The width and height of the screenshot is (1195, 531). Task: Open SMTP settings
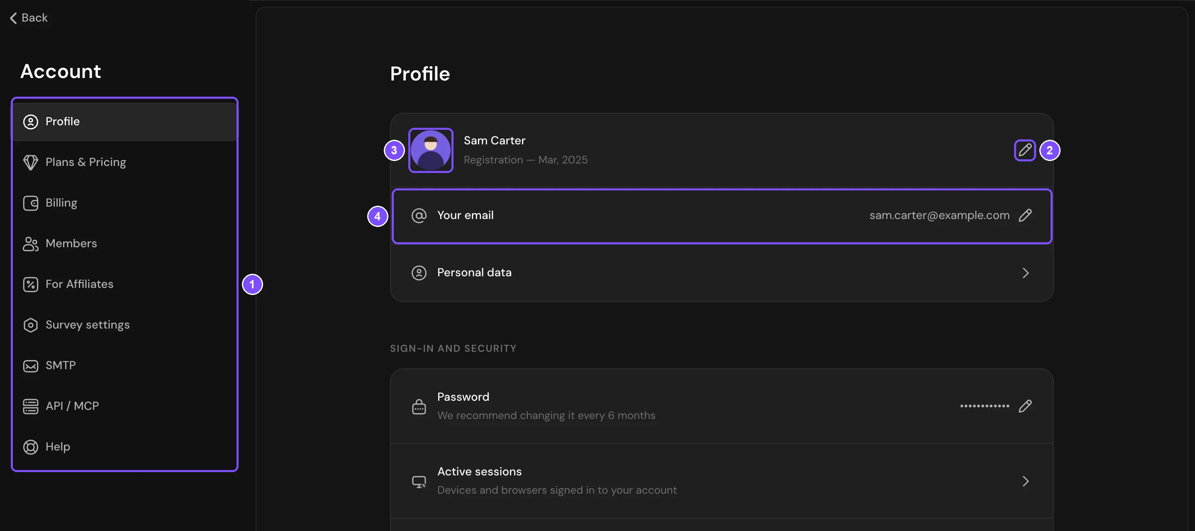[x=124, y=365]
